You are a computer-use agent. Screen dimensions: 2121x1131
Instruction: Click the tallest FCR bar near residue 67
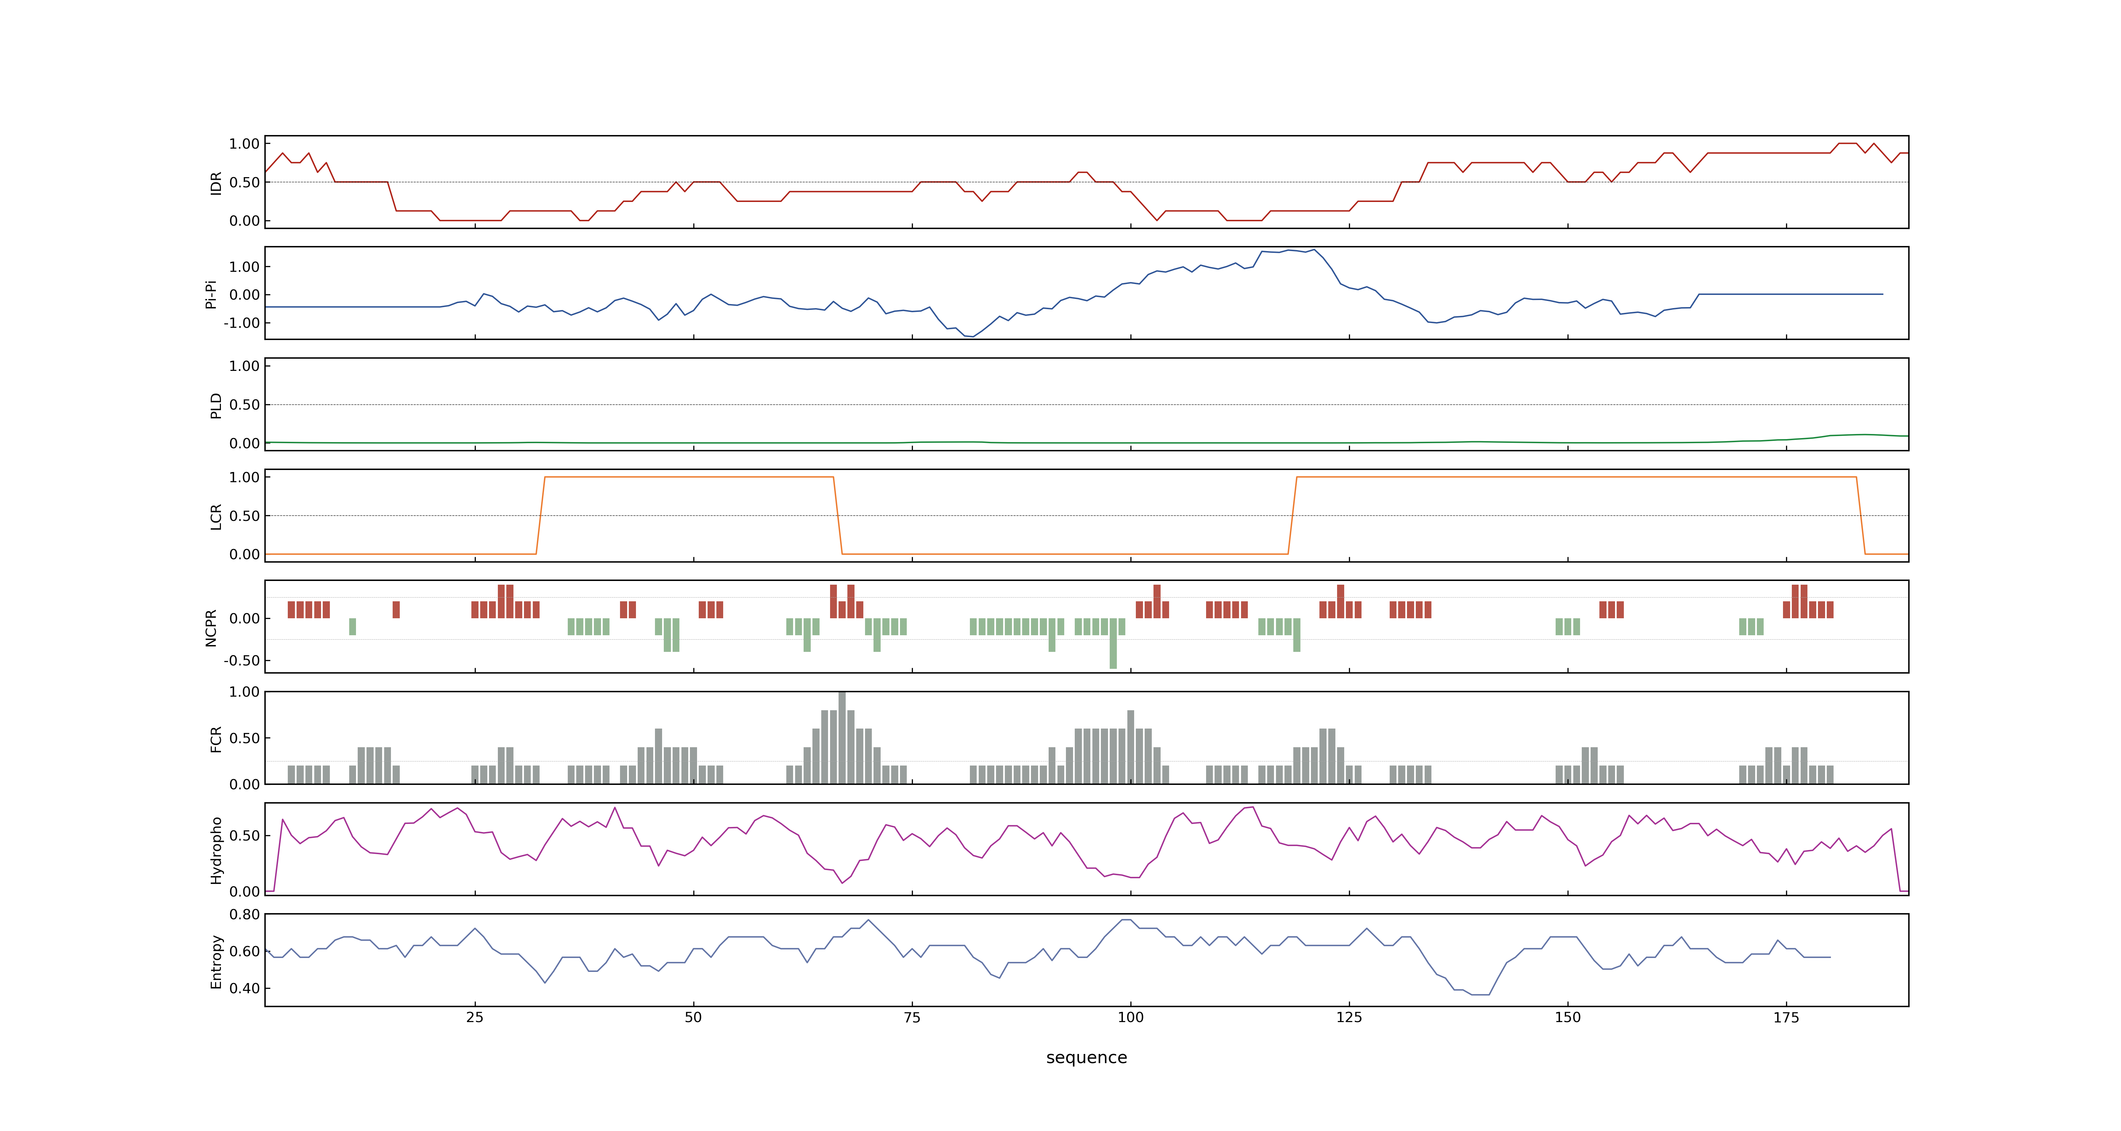coord(842,737)
